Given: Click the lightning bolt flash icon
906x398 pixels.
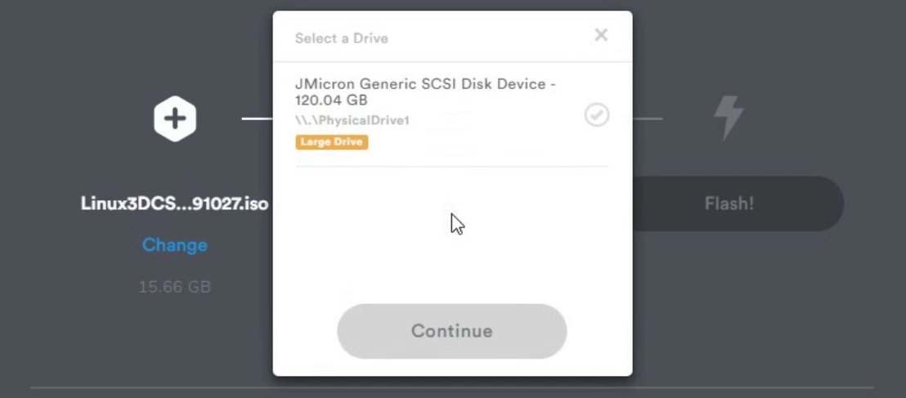Looking at the screenshot, I should coord(729,119).
